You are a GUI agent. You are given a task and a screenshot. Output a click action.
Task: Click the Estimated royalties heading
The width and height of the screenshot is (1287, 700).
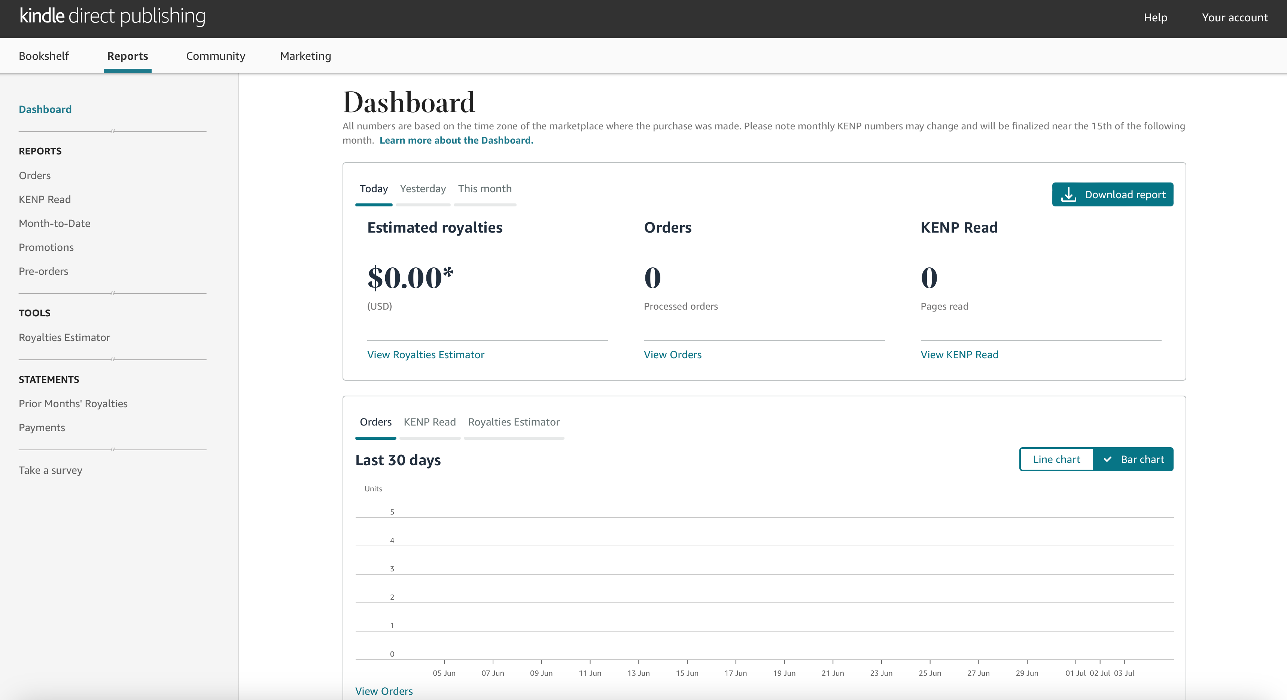[435, 227]
